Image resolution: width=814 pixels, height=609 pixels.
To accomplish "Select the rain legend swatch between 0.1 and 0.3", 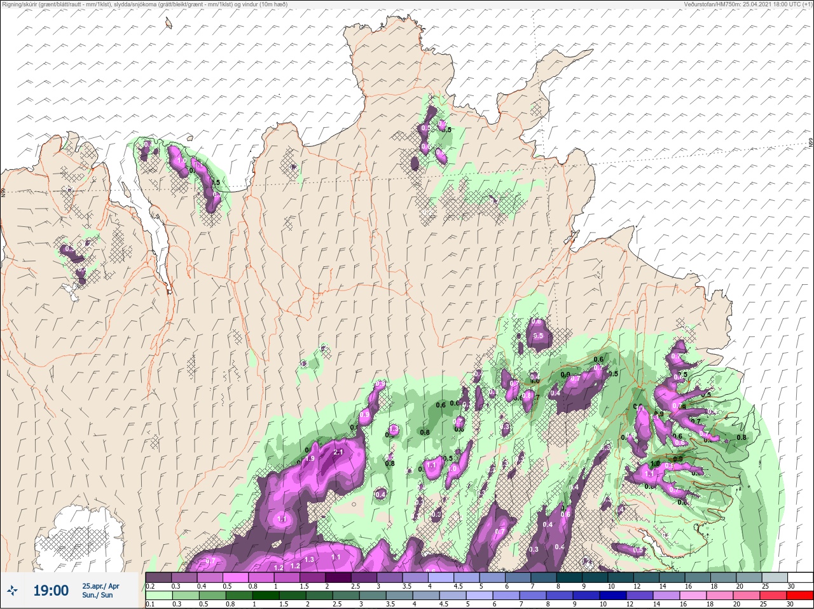I will [x=158, y=596].
